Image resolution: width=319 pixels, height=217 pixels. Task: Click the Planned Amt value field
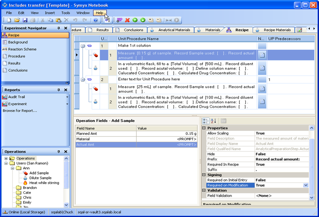pyautogui.click(x=166, y=134)
